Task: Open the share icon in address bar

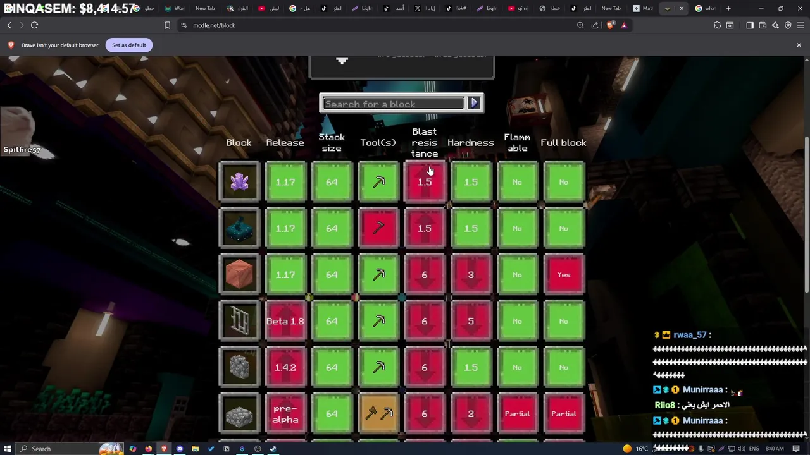Action: coord(595,25)
